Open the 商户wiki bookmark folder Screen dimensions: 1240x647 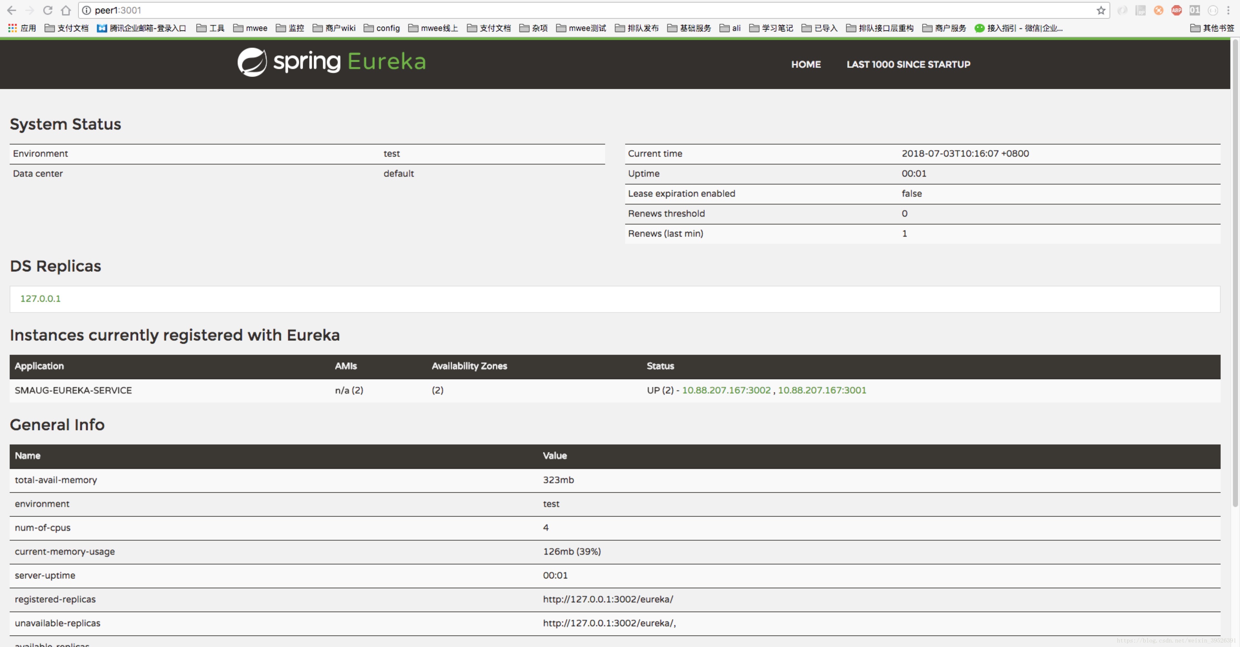point(334,28)
